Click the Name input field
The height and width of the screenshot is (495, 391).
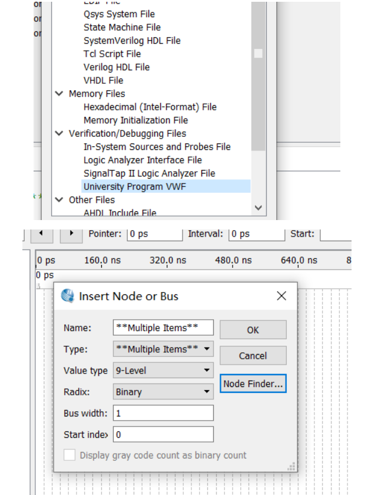click(x=163, y=327)
